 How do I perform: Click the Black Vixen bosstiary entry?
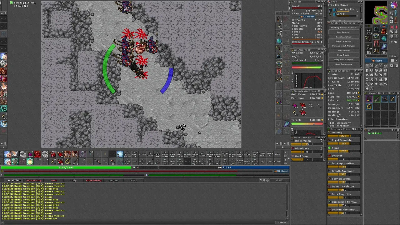click(x=307, y=142)
